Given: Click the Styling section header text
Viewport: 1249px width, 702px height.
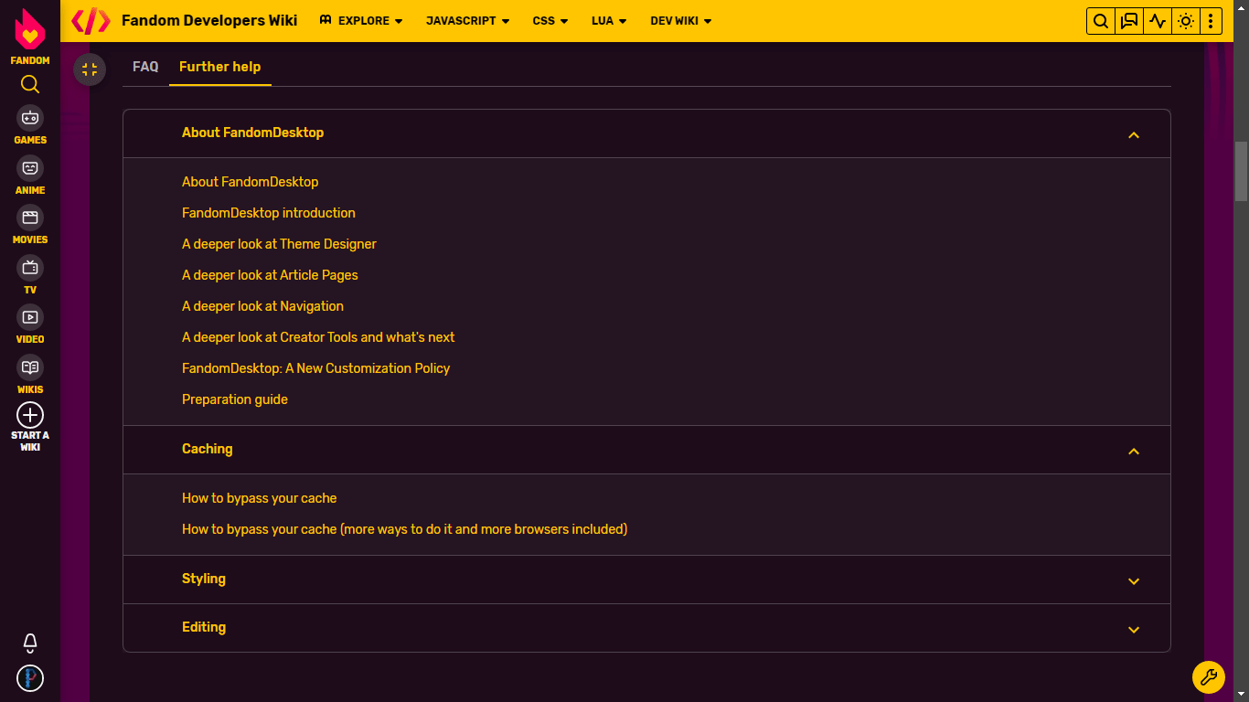Looking at the screenshot, I should click(x=204, y=579).
